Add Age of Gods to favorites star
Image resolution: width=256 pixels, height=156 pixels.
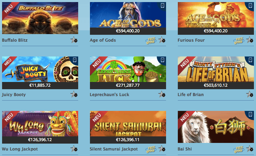[x=162, y=40]
